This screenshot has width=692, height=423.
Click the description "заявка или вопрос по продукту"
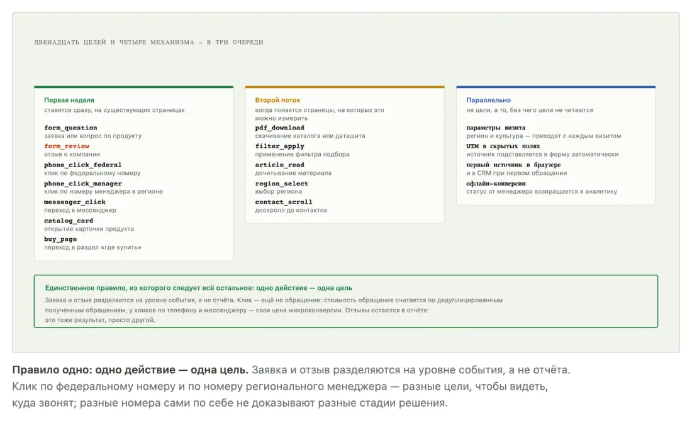point(92,136)
